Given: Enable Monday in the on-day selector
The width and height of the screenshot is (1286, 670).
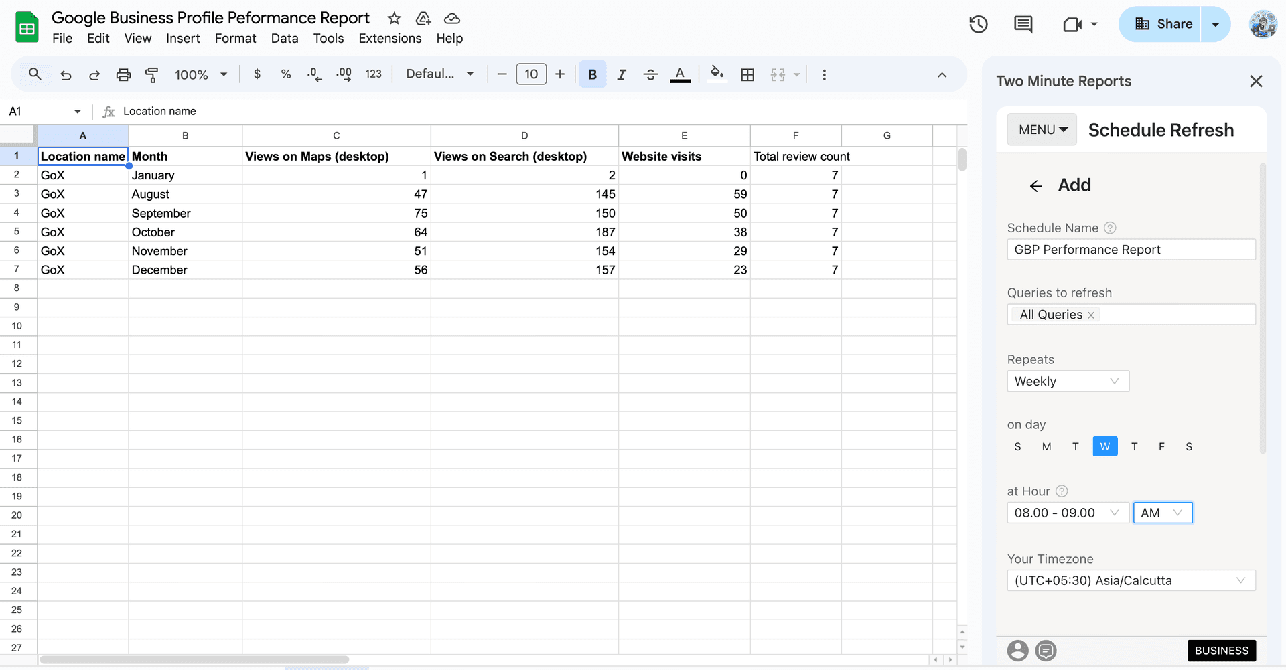Looking at the screenshot, I should [1047, 446].
